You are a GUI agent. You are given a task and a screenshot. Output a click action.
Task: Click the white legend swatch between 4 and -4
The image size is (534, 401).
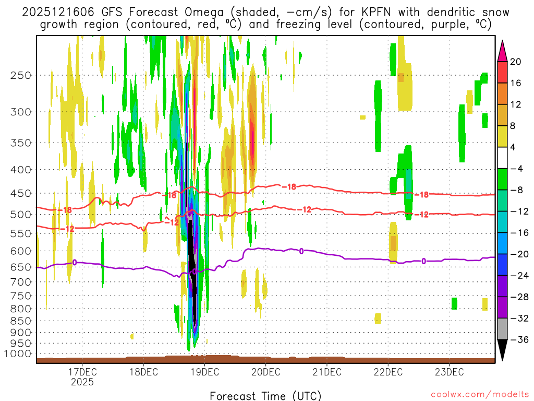502,158
